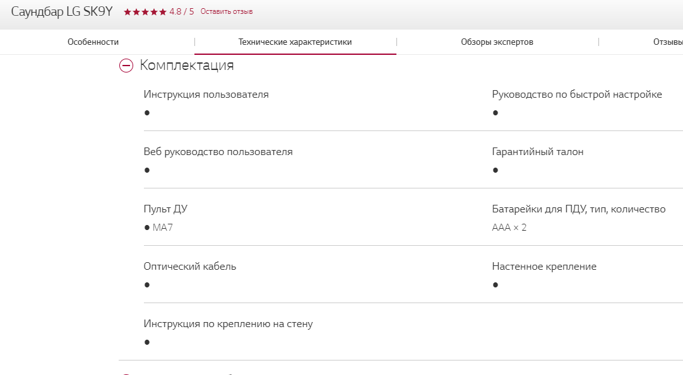Click the bullet under Веб руководство пользователя

tap(147, 170)
